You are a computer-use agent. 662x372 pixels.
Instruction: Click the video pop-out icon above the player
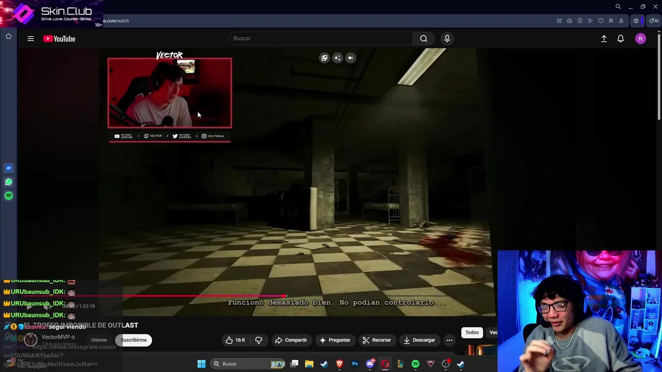324,58
